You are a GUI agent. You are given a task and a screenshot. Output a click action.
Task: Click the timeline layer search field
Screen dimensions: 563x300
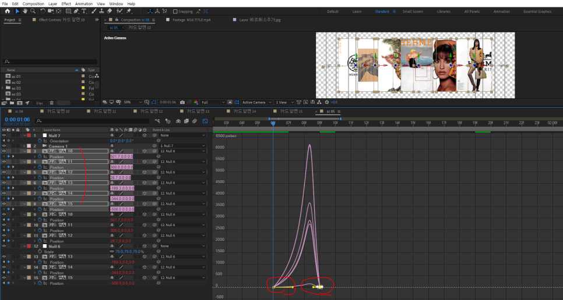click(92, 121)
